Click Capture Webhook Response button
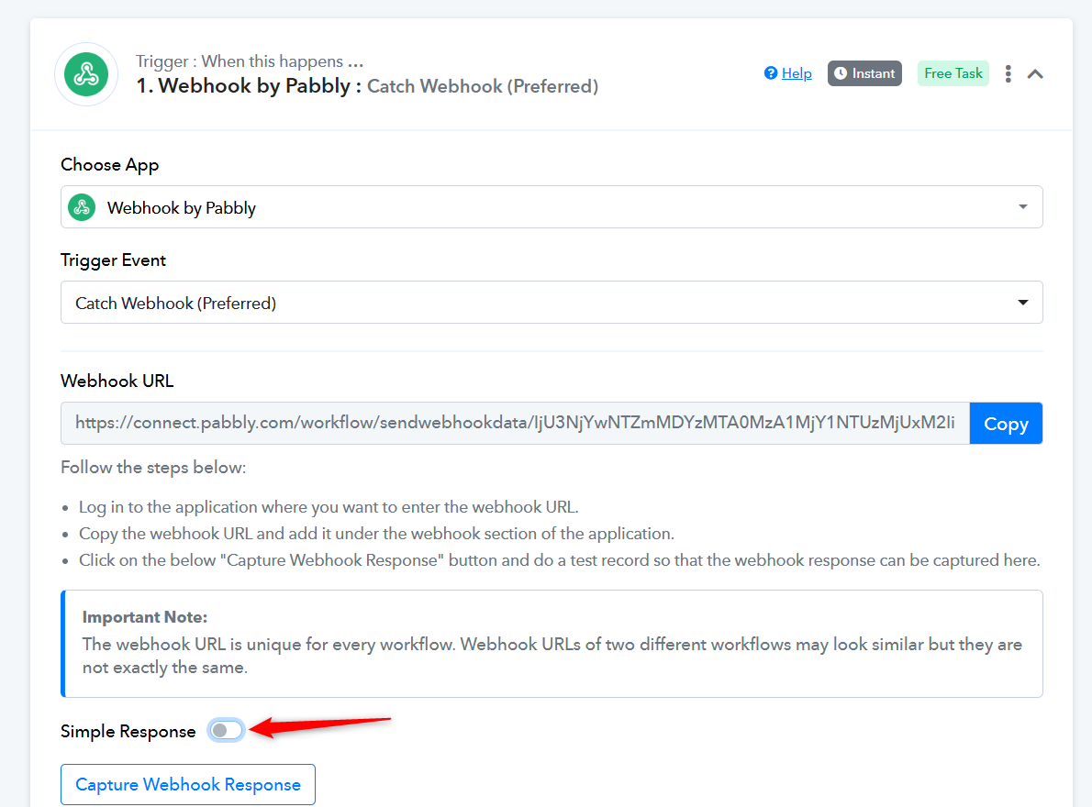This screenshot has width=1092, height=807. (188, 785)
